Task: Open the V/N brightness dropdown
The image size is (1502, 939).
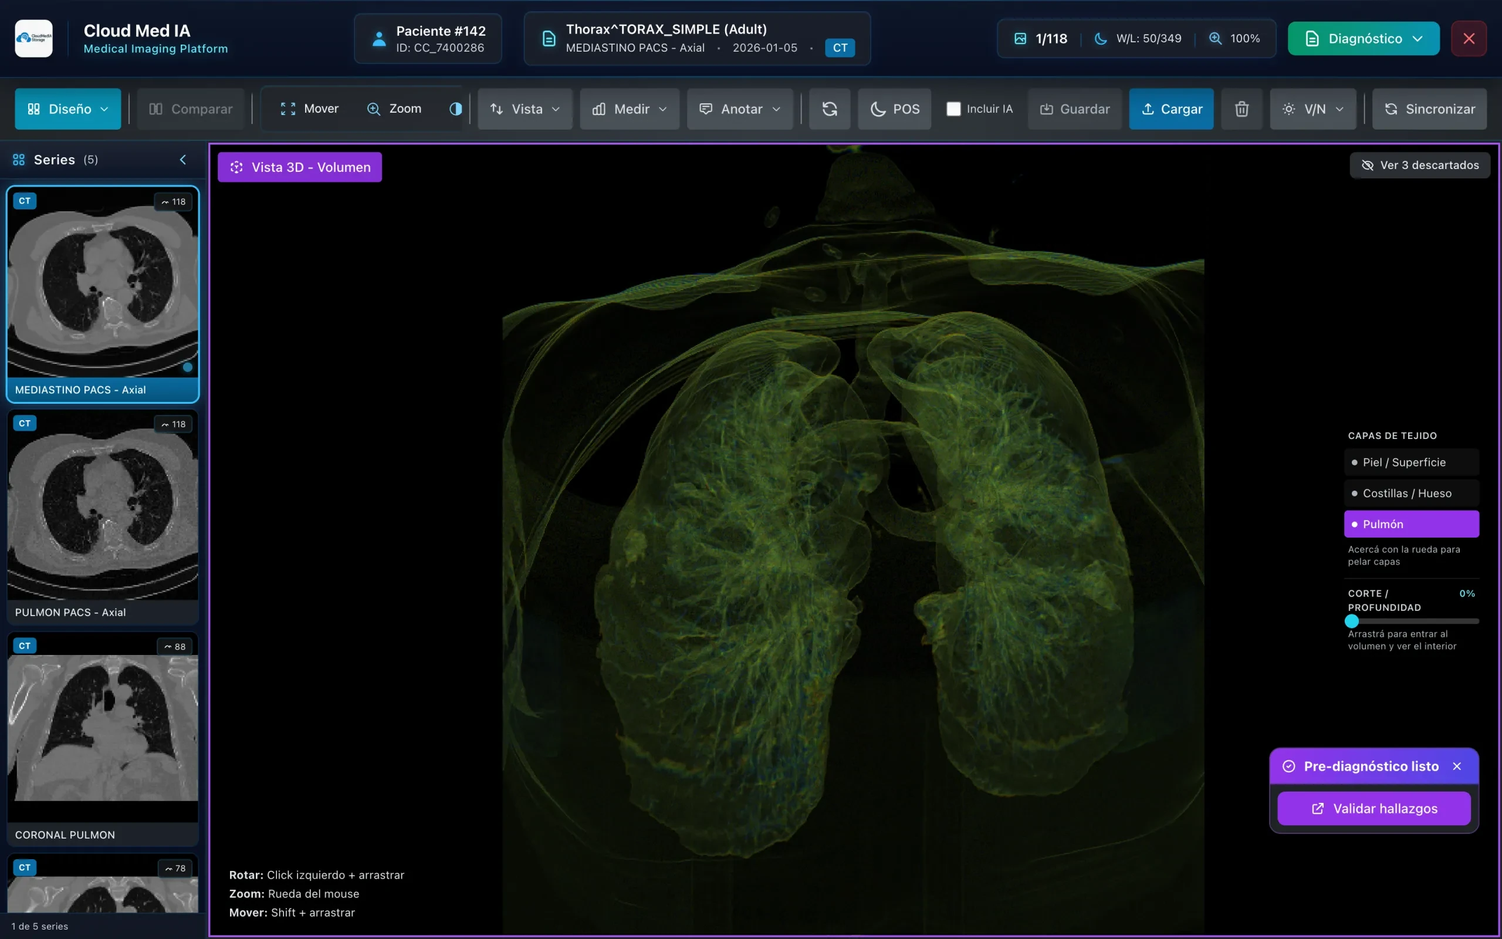Action: tap(1312, 109)
